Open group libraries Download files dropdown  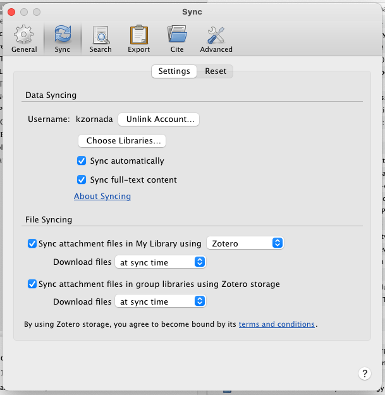pos(161,301)
